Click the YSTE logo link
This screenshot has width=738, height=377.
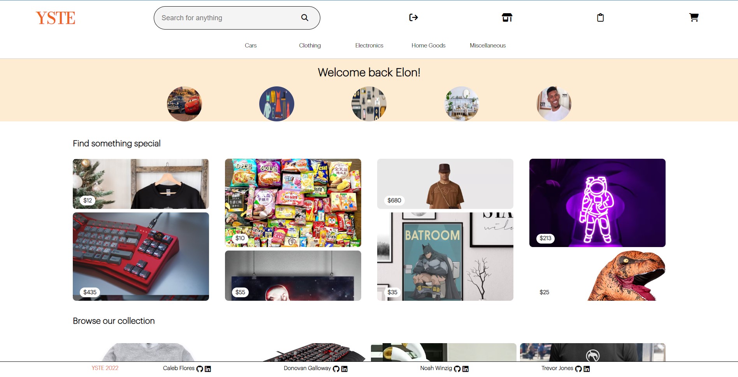pyautogui.click(x=56, y=18)
